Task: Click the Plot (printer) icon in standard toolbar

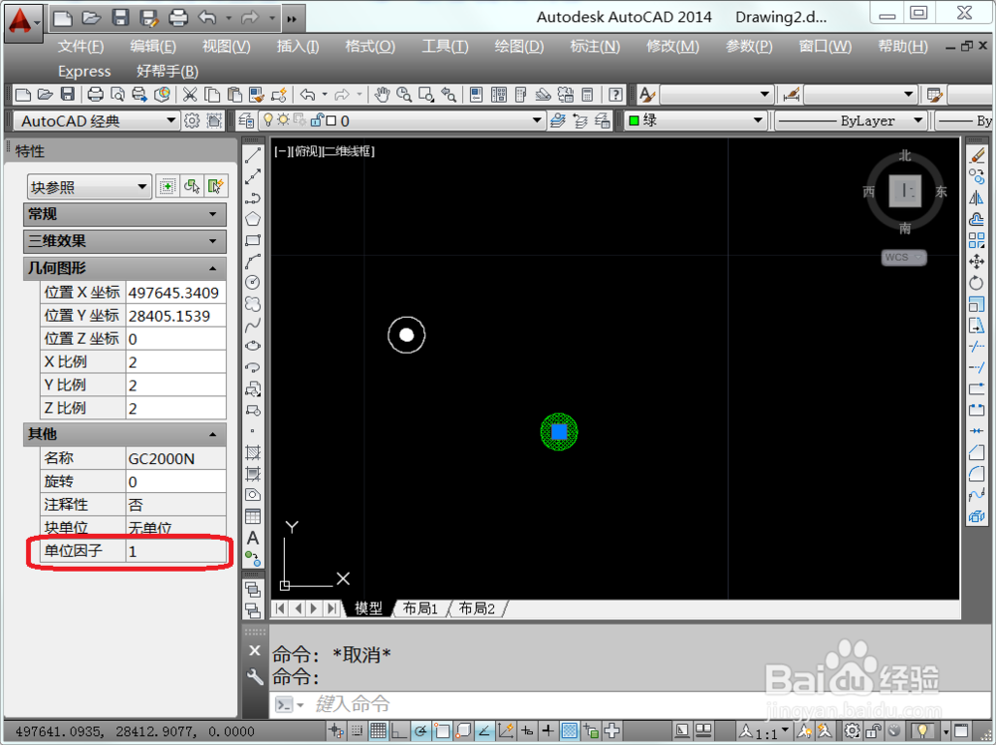Action: click(96, 95)
